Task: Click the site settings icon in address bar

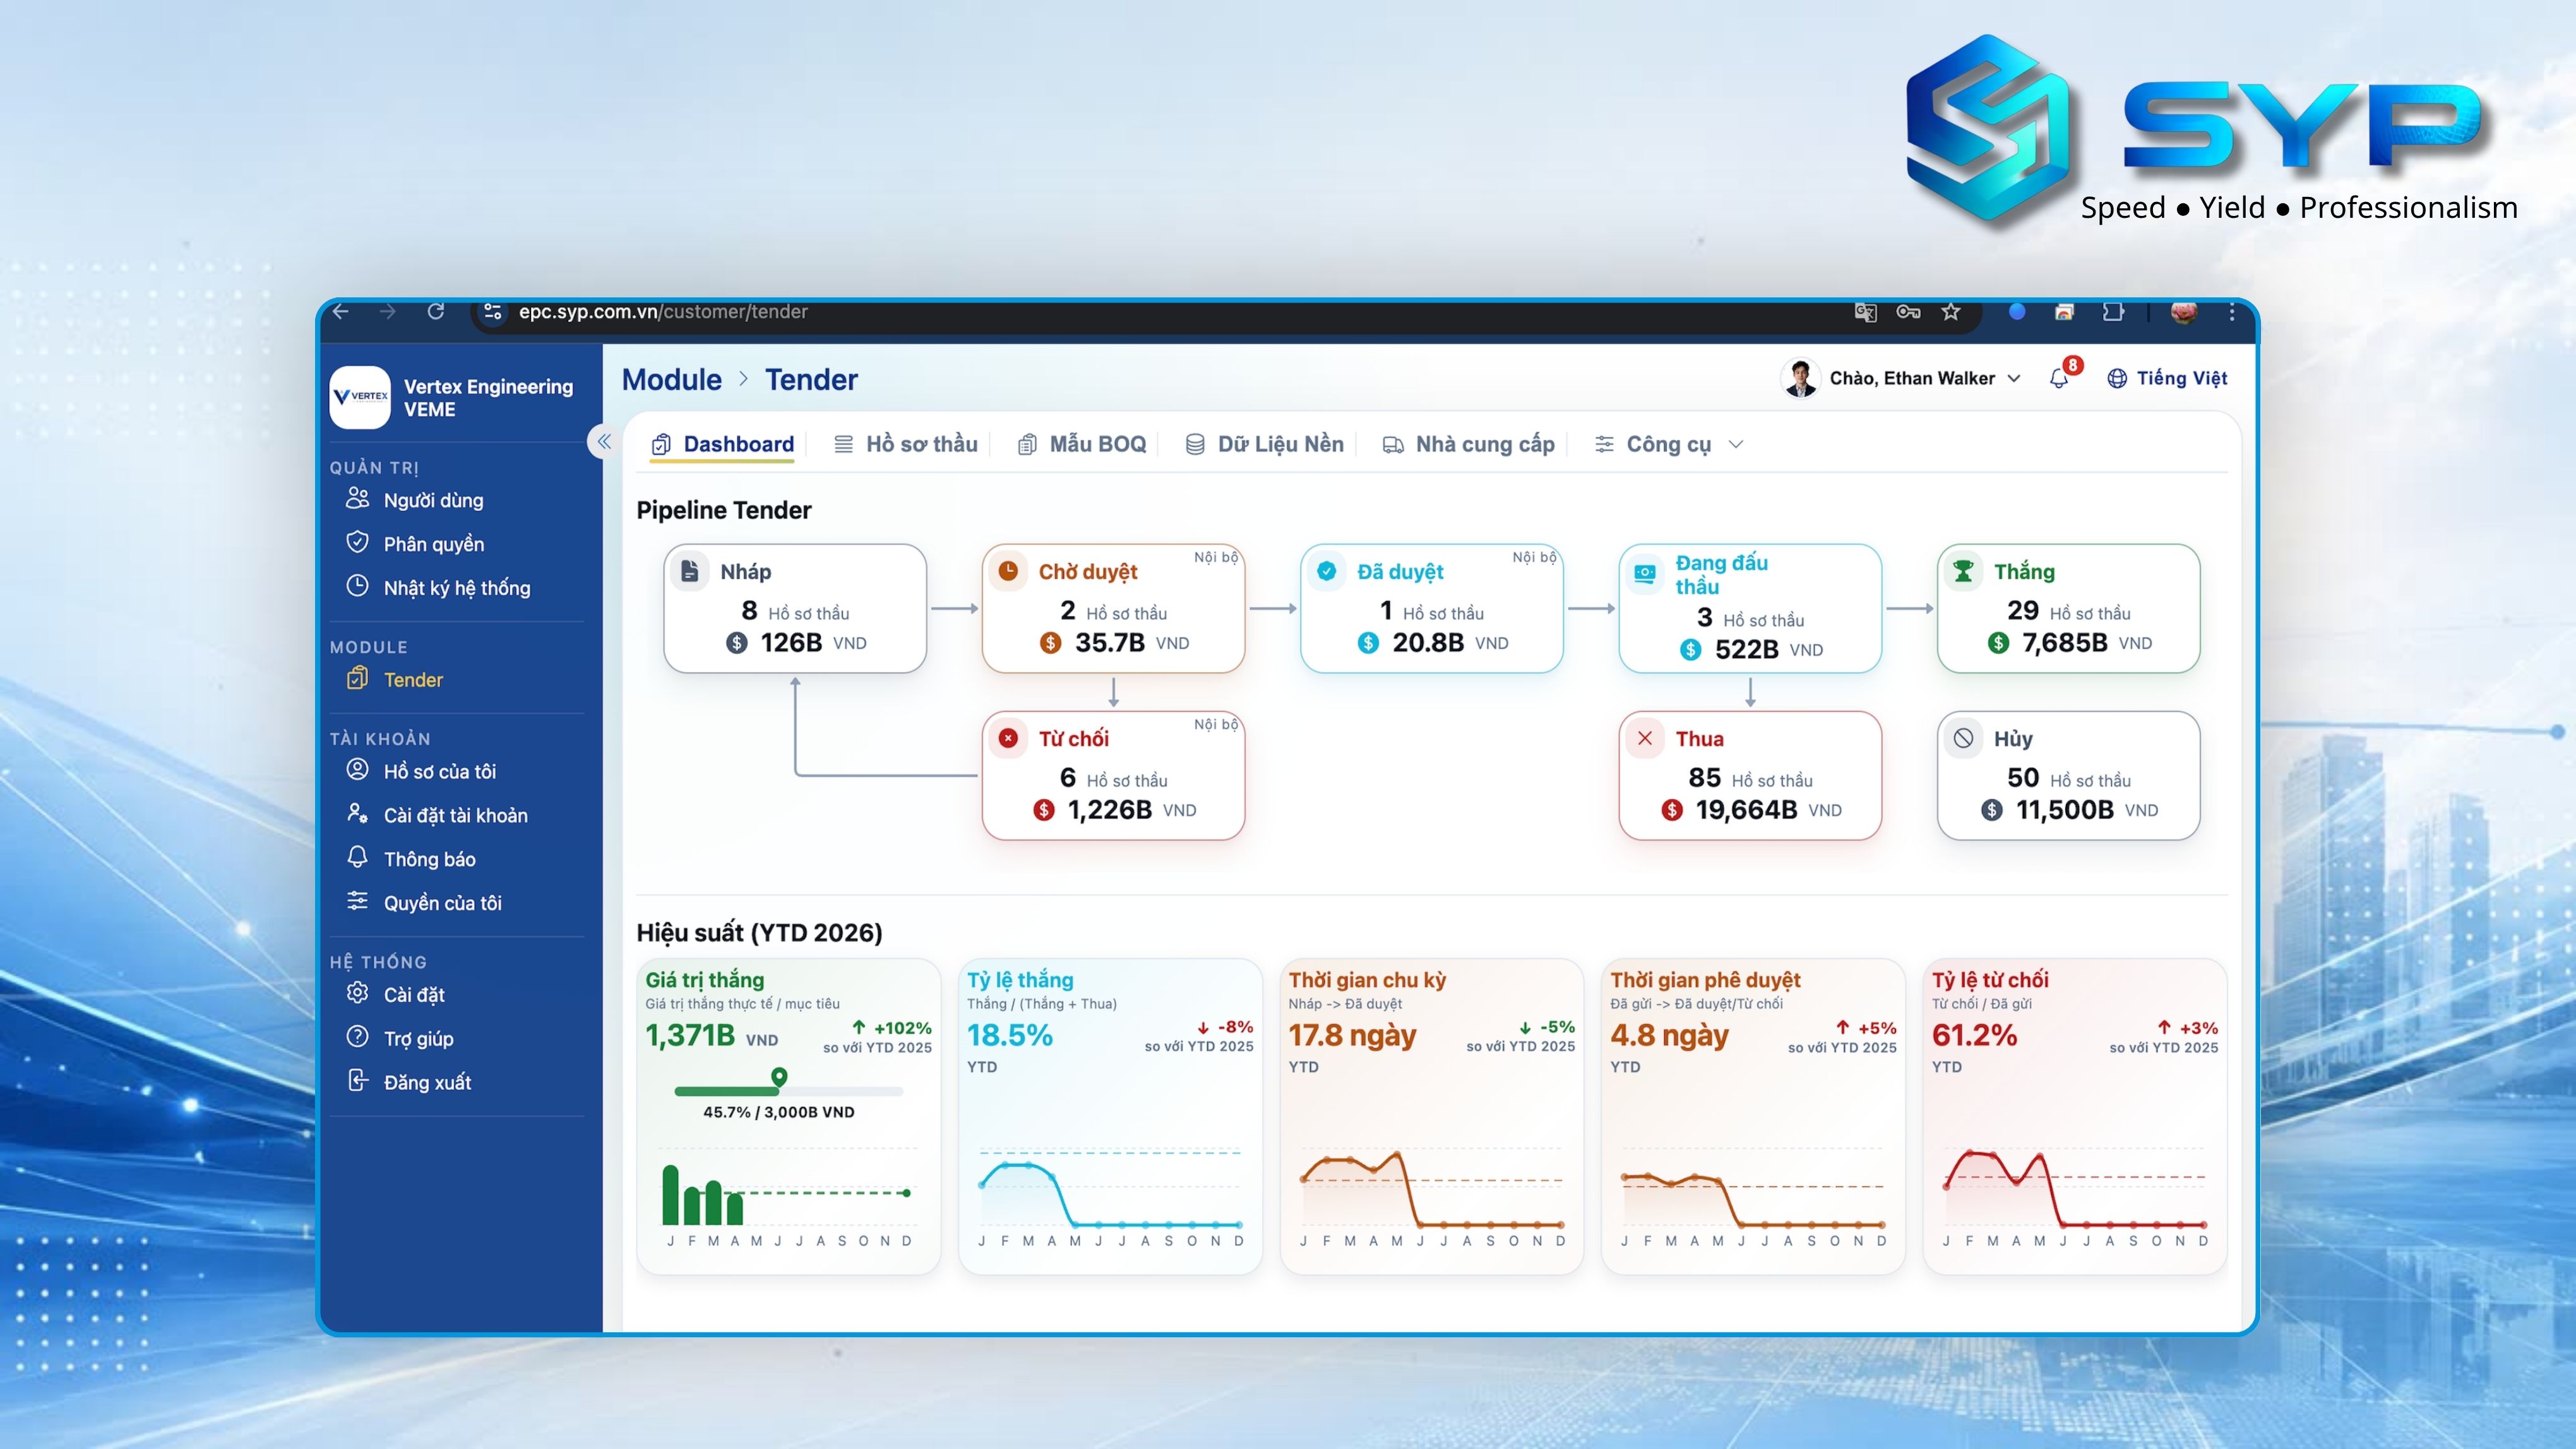Action: click(x=492, y=311)
